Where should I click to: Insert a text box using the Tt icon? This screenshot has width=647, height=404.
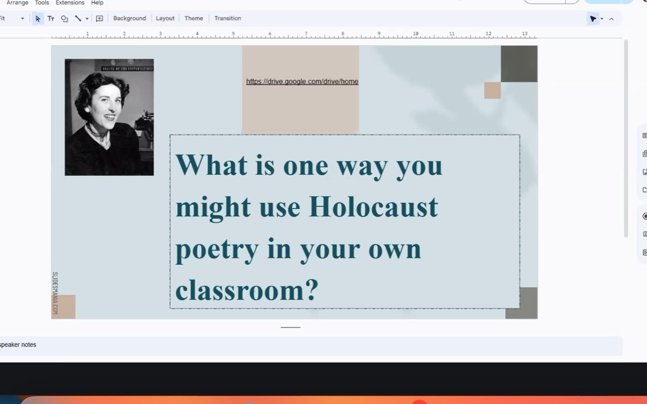tap(51, 18)
